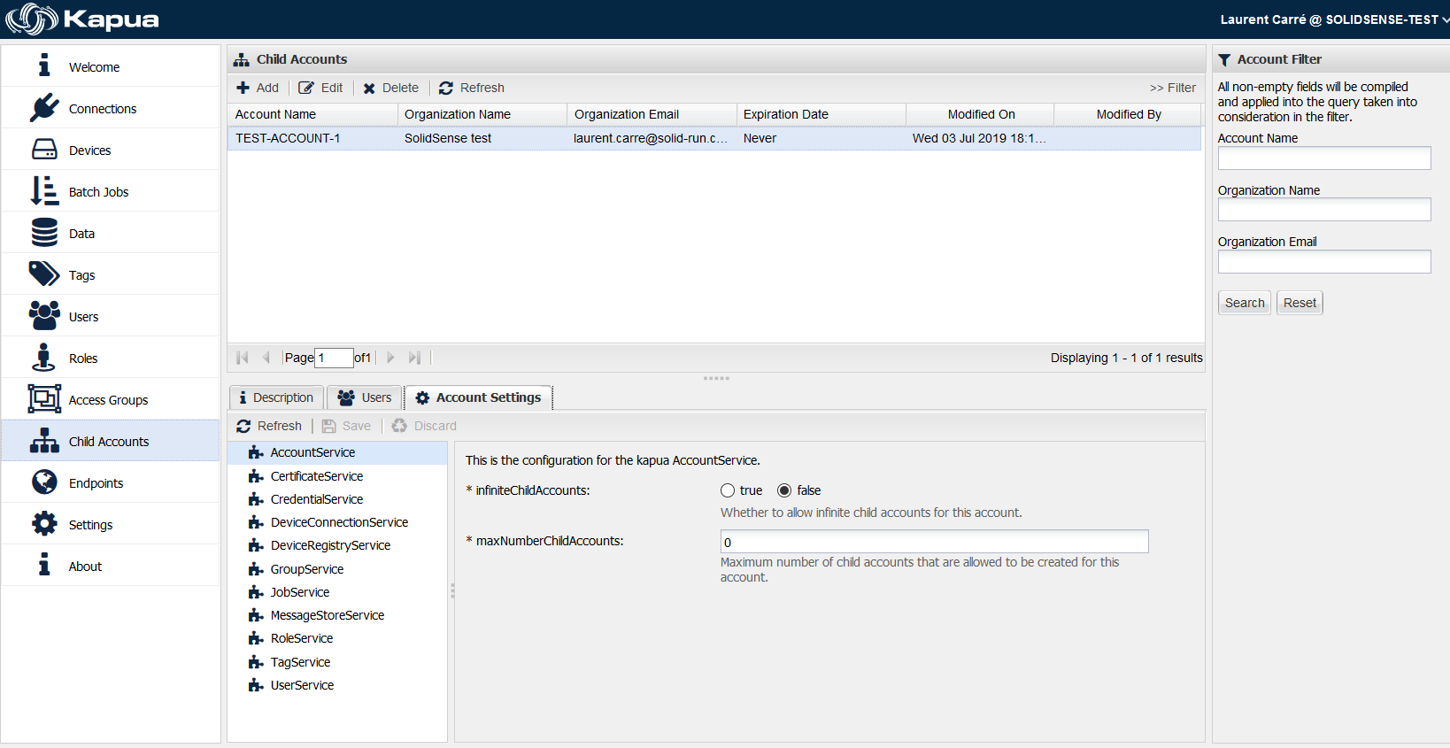Open Users group icon in sidebar
The width and height of the screenshot is (1450, 748).
[x=44, y=316]
